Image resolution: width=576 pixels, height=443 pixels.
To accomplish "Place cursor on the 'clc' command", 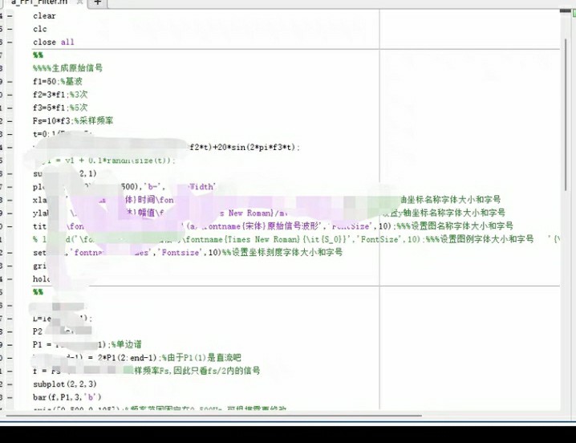I will 40,29.
